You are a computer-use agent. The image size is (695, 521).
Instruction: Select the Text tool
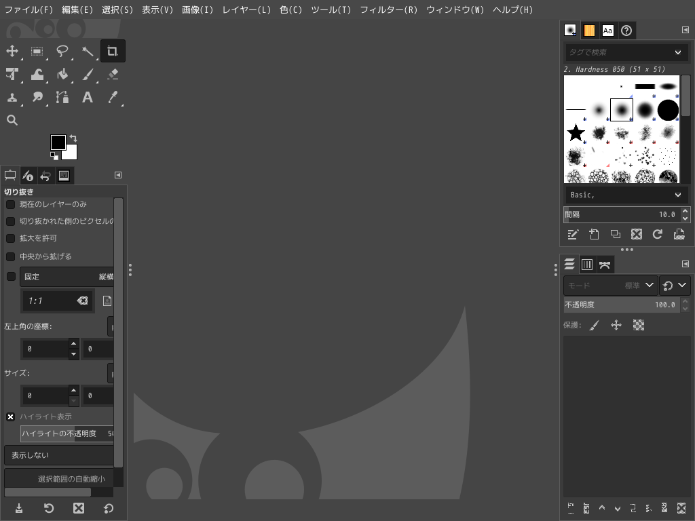coord(88,97)
